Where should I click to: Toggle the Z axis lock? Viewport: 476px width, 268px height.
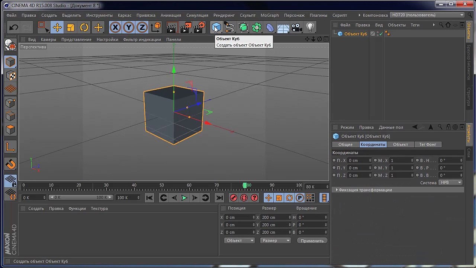tap(142, 27)
